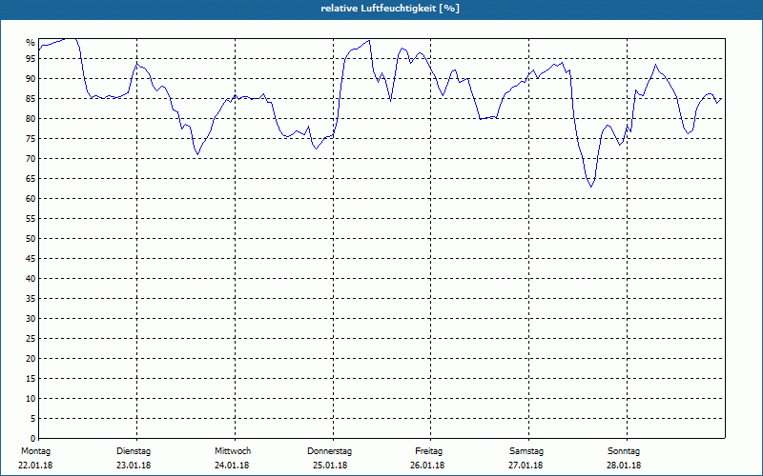Select the Samstag day label
This screenshot has width=763, height=476.
coord(526,451)
